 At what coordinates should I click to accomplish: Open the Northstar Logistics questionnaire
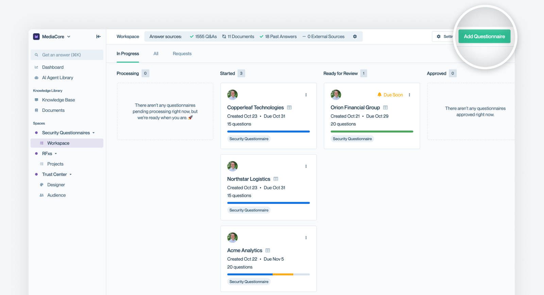click(x=249, y=179)
